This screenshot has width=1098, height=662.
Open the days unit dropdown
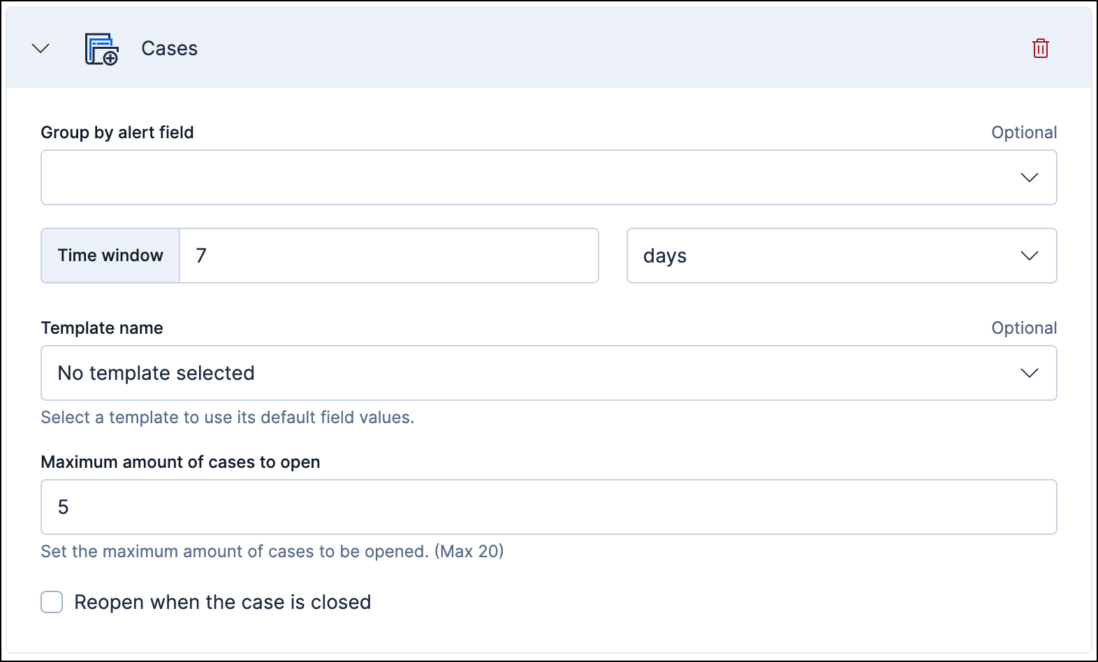point(842,256)
